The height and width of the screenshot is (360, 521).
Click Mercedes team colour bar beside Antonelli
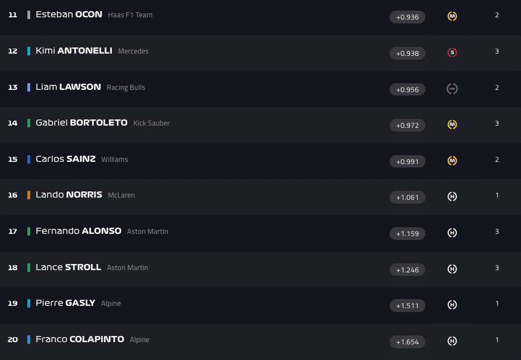29,51
